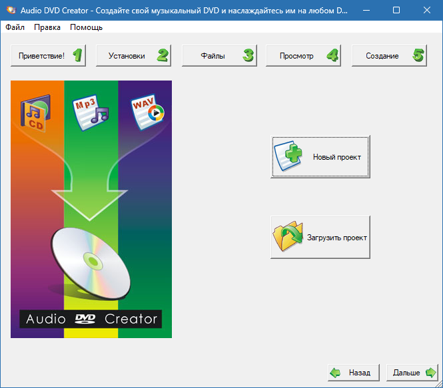Screen dimensions: 443x388
Task: Close the Audio DVD Creator window
Action: (427, 11)
